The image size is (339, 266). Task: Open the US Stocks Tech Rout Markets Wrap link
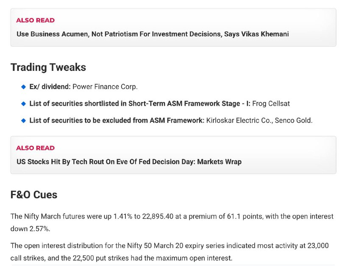point(129,162)
